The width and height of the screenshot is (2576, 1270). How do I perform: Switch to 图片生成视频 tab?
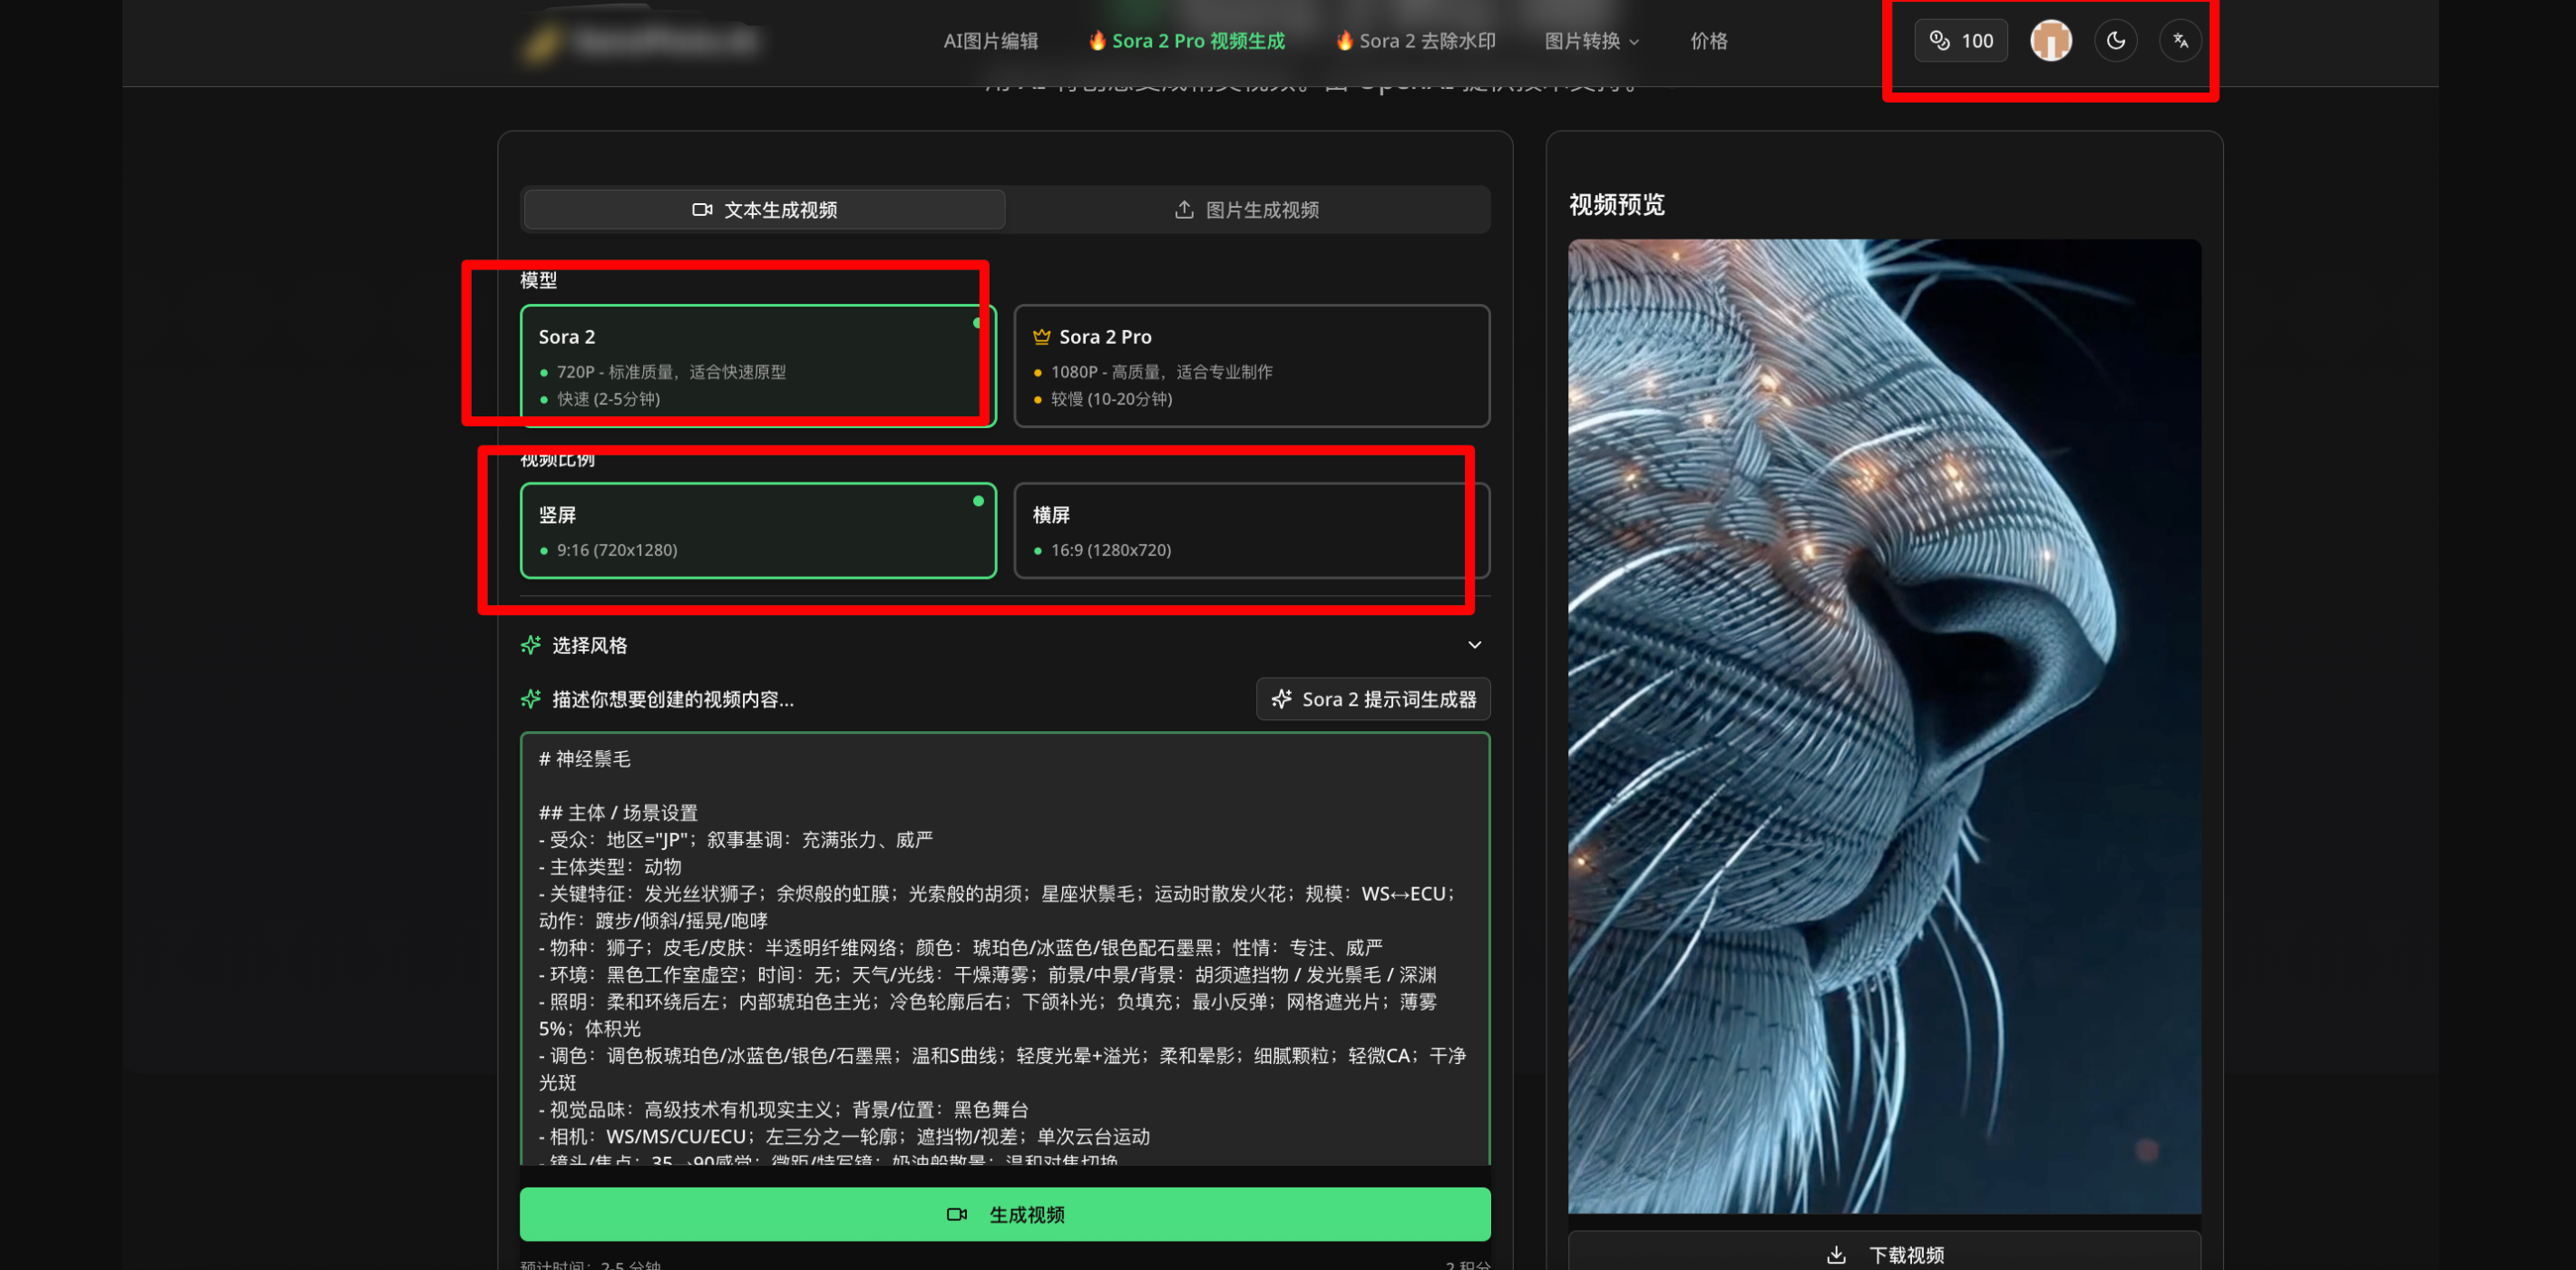click(1247, 210)
